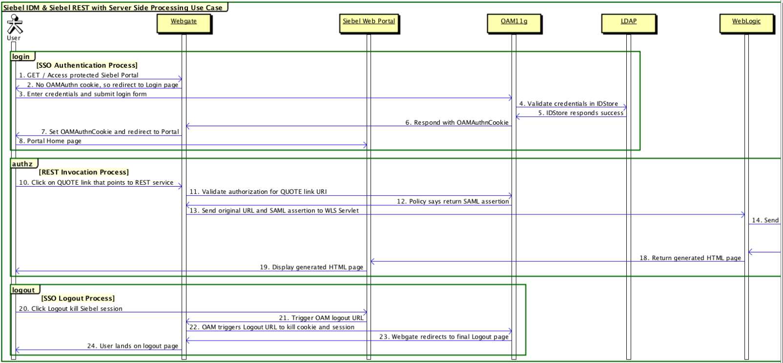783x363 pixels.
Task: Click message '18. Return generated HTML page'
Action: pyautogui.click(x=690, y=258)
